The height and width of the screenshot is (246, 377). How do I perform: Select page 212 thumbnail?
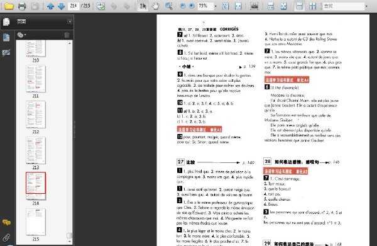point(36,115)
